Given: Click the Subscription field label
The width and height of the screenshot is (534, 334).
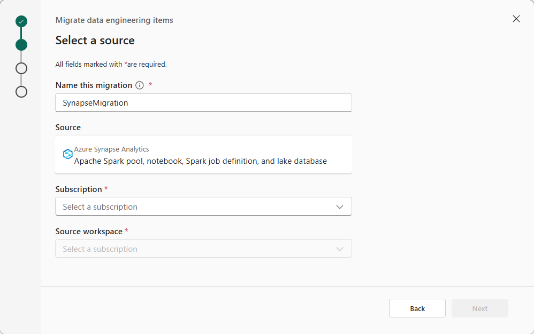Looking at the screenshot, I should pos(79,189).
